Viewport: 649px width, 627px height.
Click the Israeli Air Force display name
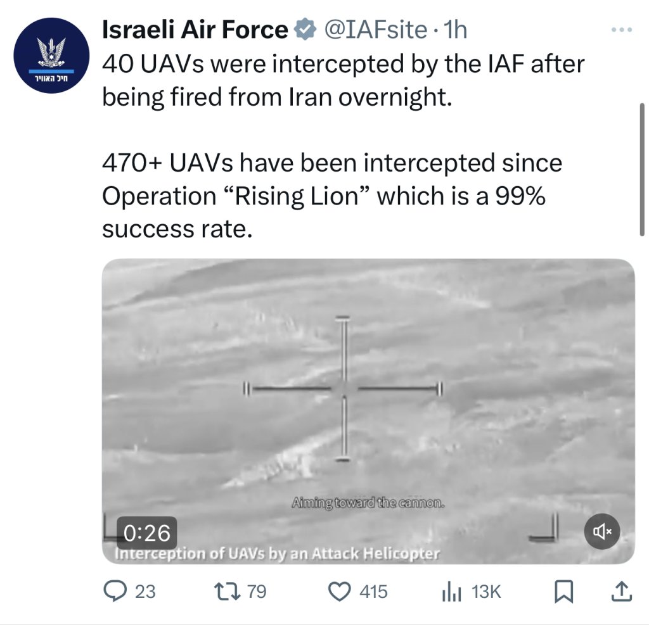(x=195, y=29)
